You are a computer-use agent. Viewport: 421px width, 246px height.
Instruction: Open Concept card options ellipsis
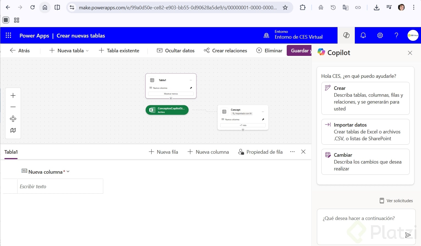click(263, 112)
